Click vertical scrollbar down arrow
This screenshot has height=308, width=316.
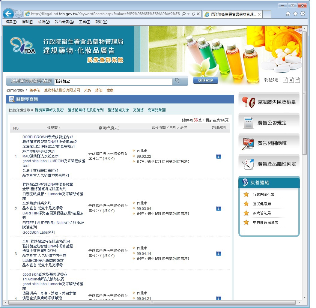(x=305, y=297)
